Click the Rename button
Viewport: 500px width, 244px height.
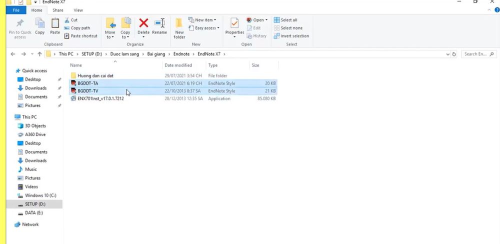[159, 26]
